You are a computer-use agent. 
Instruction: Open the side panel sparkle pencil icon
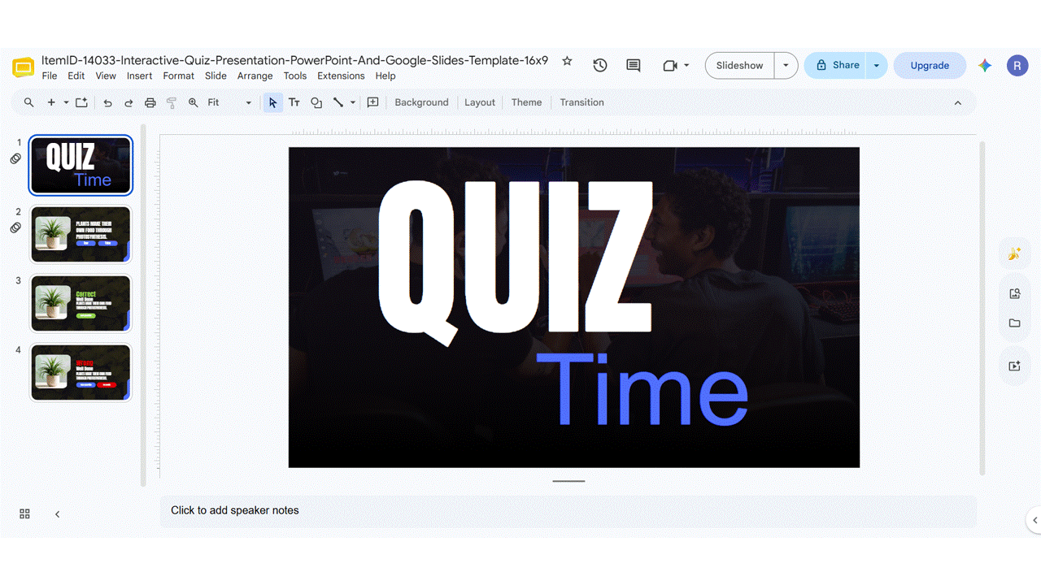tap(1014, 254)
